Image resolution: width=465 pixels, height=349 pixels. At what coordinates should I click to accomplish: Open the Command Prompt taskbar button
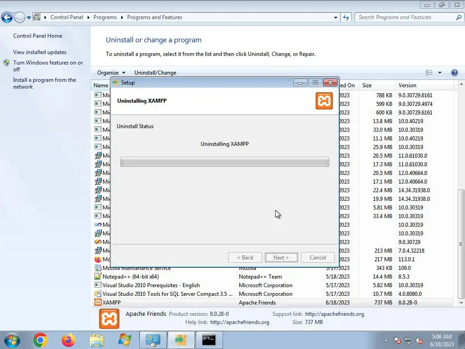pyautogui.click(x=209, y=340)
